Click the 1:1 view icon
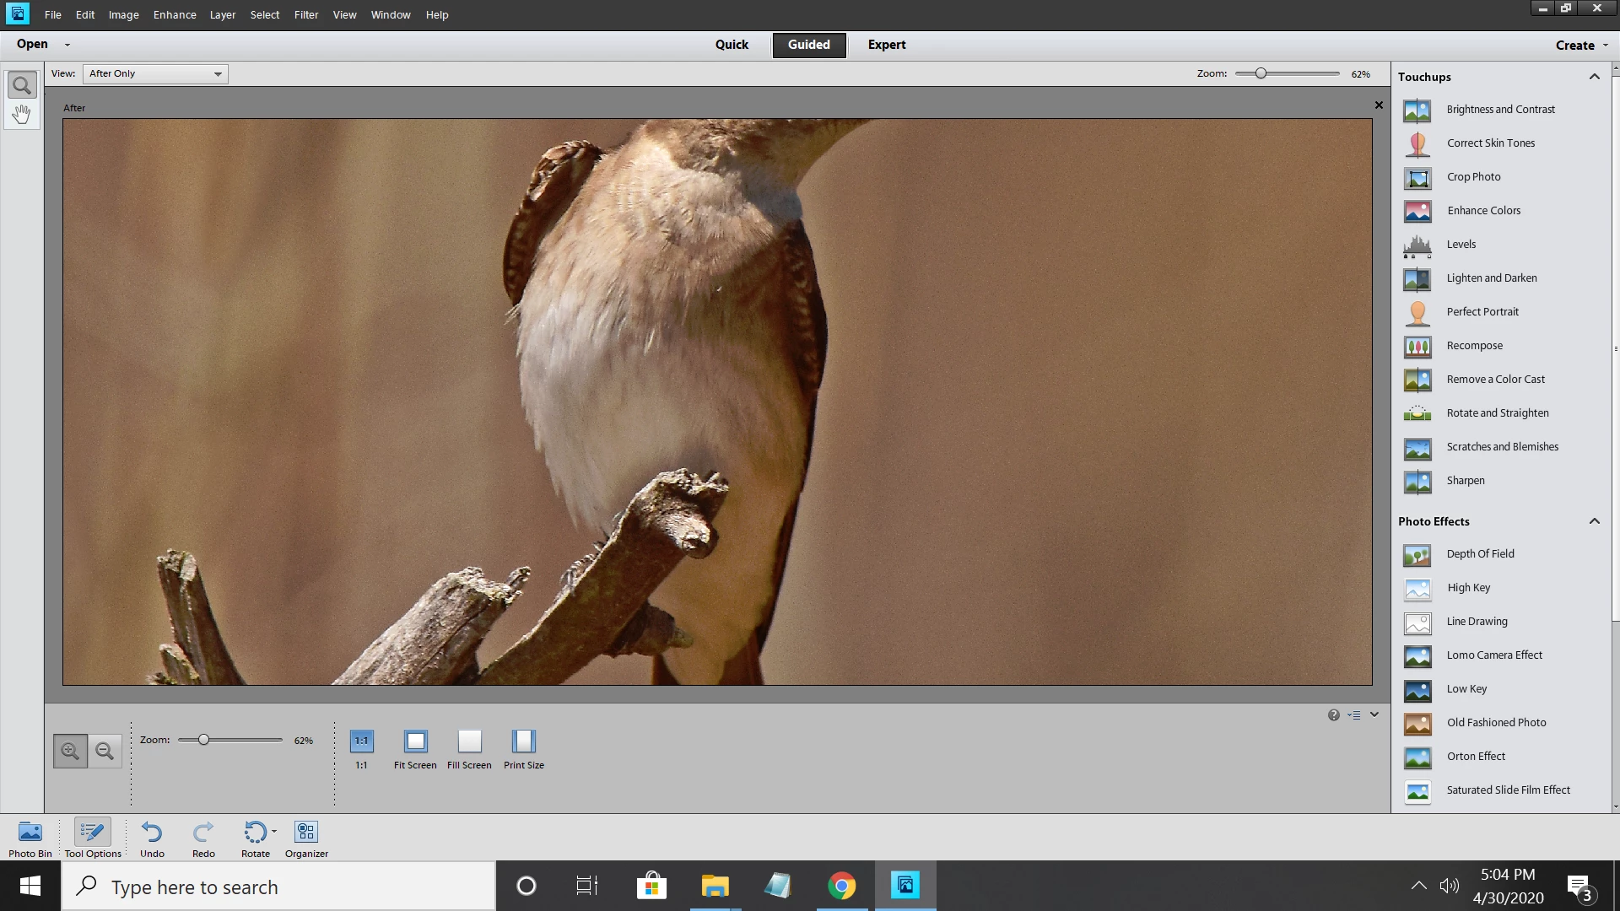Viewport: 1620px width, 911px height. click(x=361, y=741)
